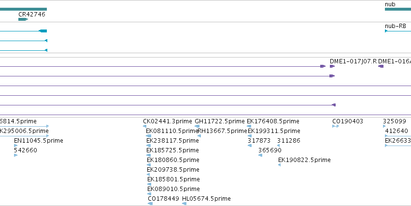
Task: Select the 412640 EST feature line
Action: (398, 136)
